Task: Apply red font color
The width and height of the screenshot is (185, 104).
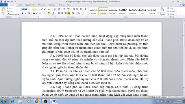Action: point(53,13)
